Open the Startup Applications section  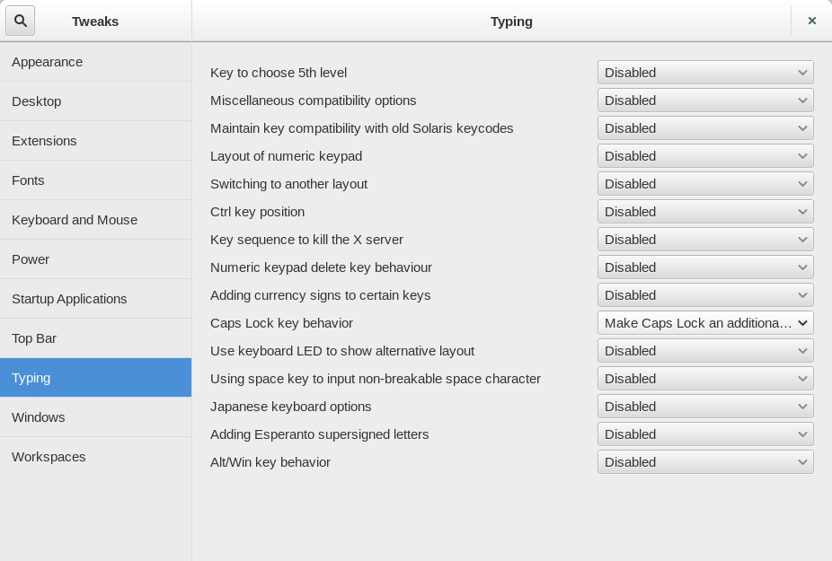pos(95,299)
